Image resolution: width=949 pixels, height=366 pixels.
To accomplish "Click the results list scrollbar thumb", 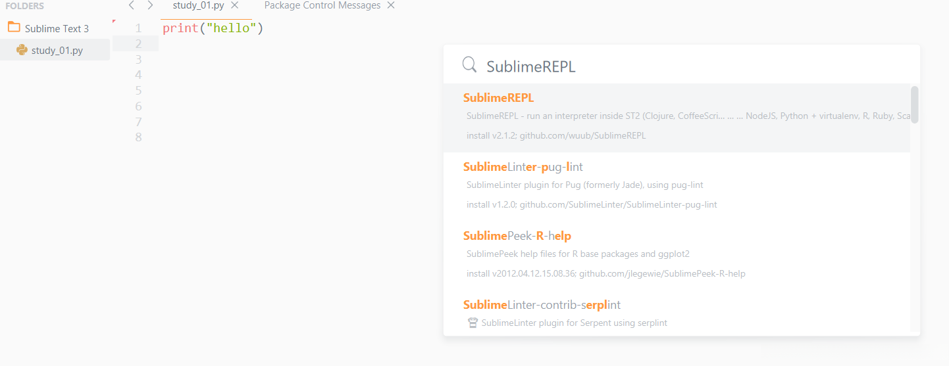I will [x=914, y=104].
